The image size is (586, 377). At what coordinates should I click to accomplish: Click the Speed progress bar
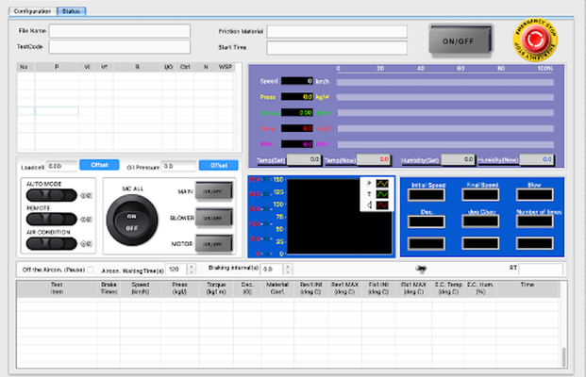pyautogui.click(x=445, y=81)
